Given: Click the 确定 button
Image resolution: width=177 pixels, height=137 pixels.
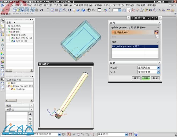Looking at the screenshot, I should pyautogui.click(x=136, y=78).
